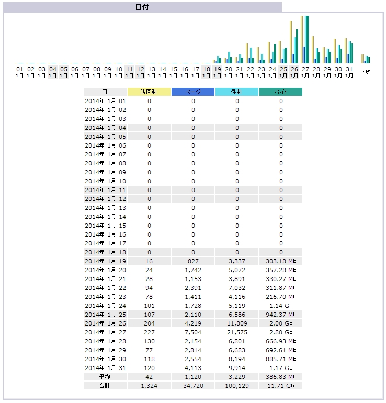The height and width of the screenshot is (403, 386).
Task: Click date cell 2014年 1月 31
Action: (x=105, y=368)
